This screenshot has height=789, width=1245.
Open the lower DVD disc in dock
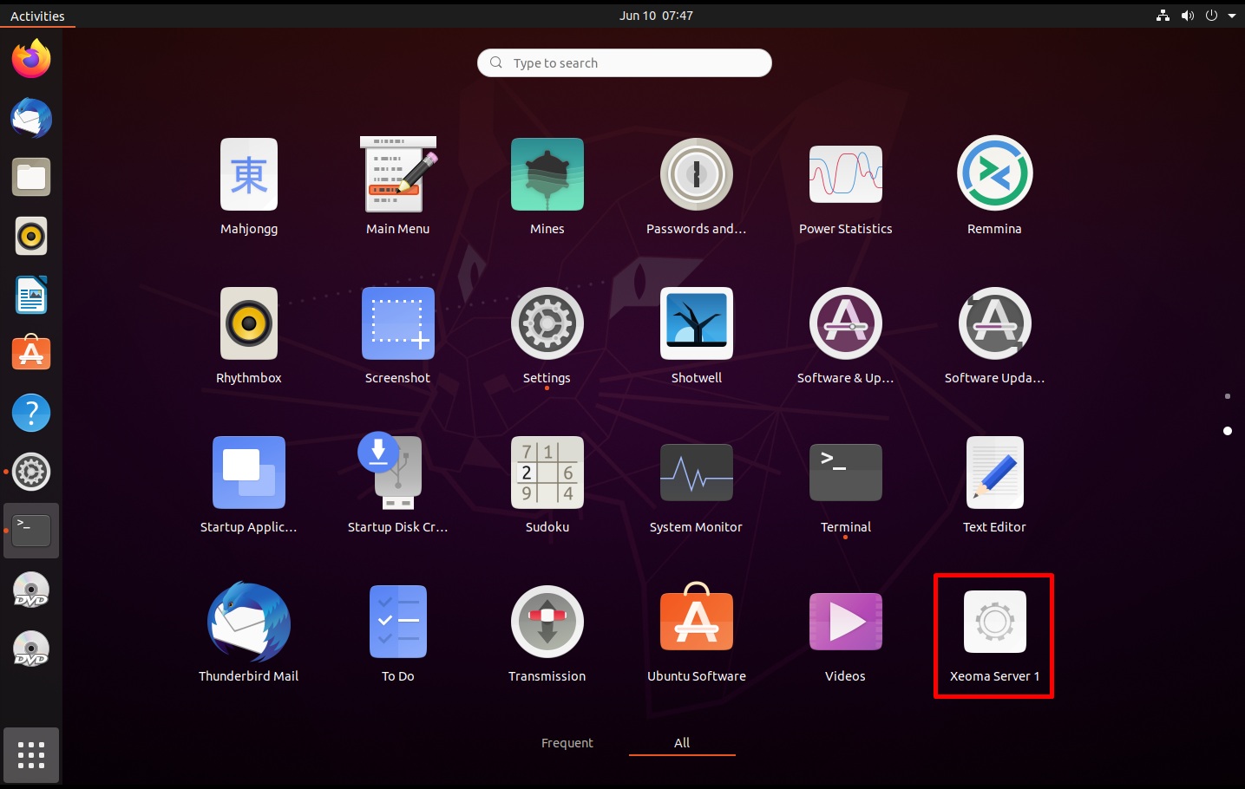tap(31, 649)
